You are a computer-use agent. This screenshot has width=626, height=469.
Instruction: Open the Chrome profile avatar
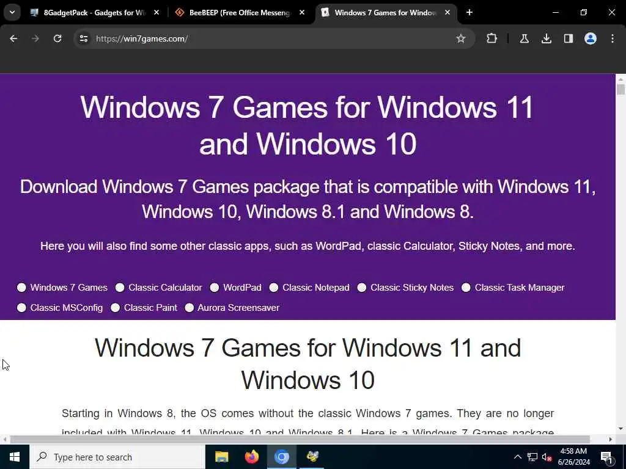click(591, 38)
